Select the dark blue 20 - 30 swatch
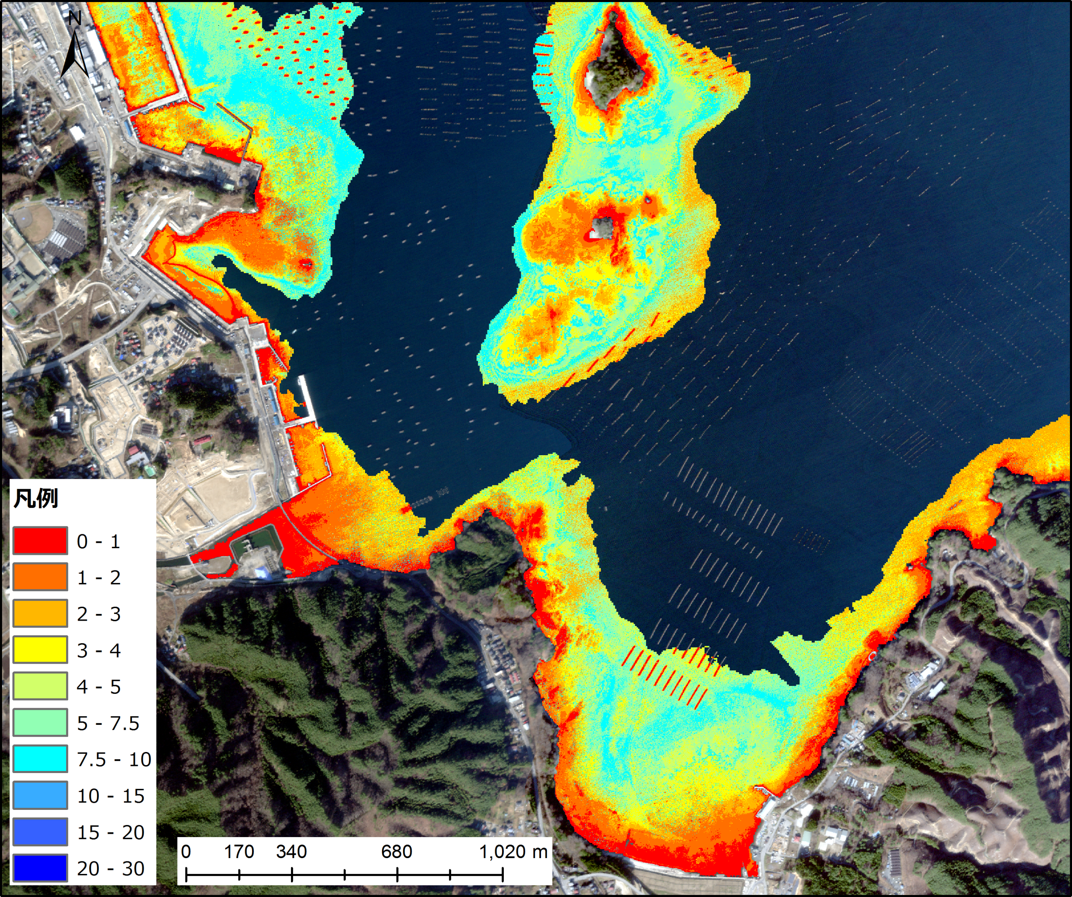 [x=40, y=868]
